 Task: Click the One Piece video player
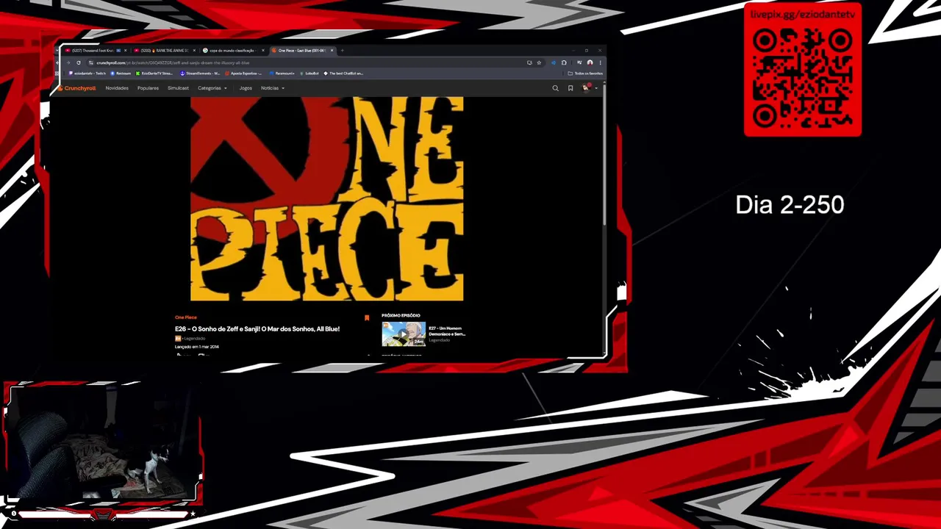(x=326, y=198)
